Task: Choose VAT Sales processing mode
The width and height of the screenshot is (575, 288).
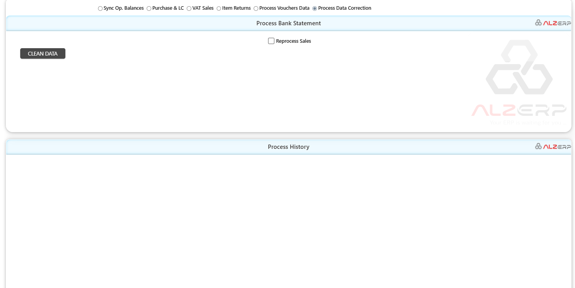Action: pos(189,8)
